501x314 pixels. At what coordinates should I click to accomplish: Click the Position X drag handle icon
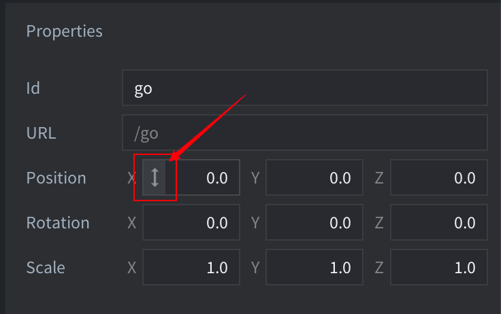tap(155, 177)
